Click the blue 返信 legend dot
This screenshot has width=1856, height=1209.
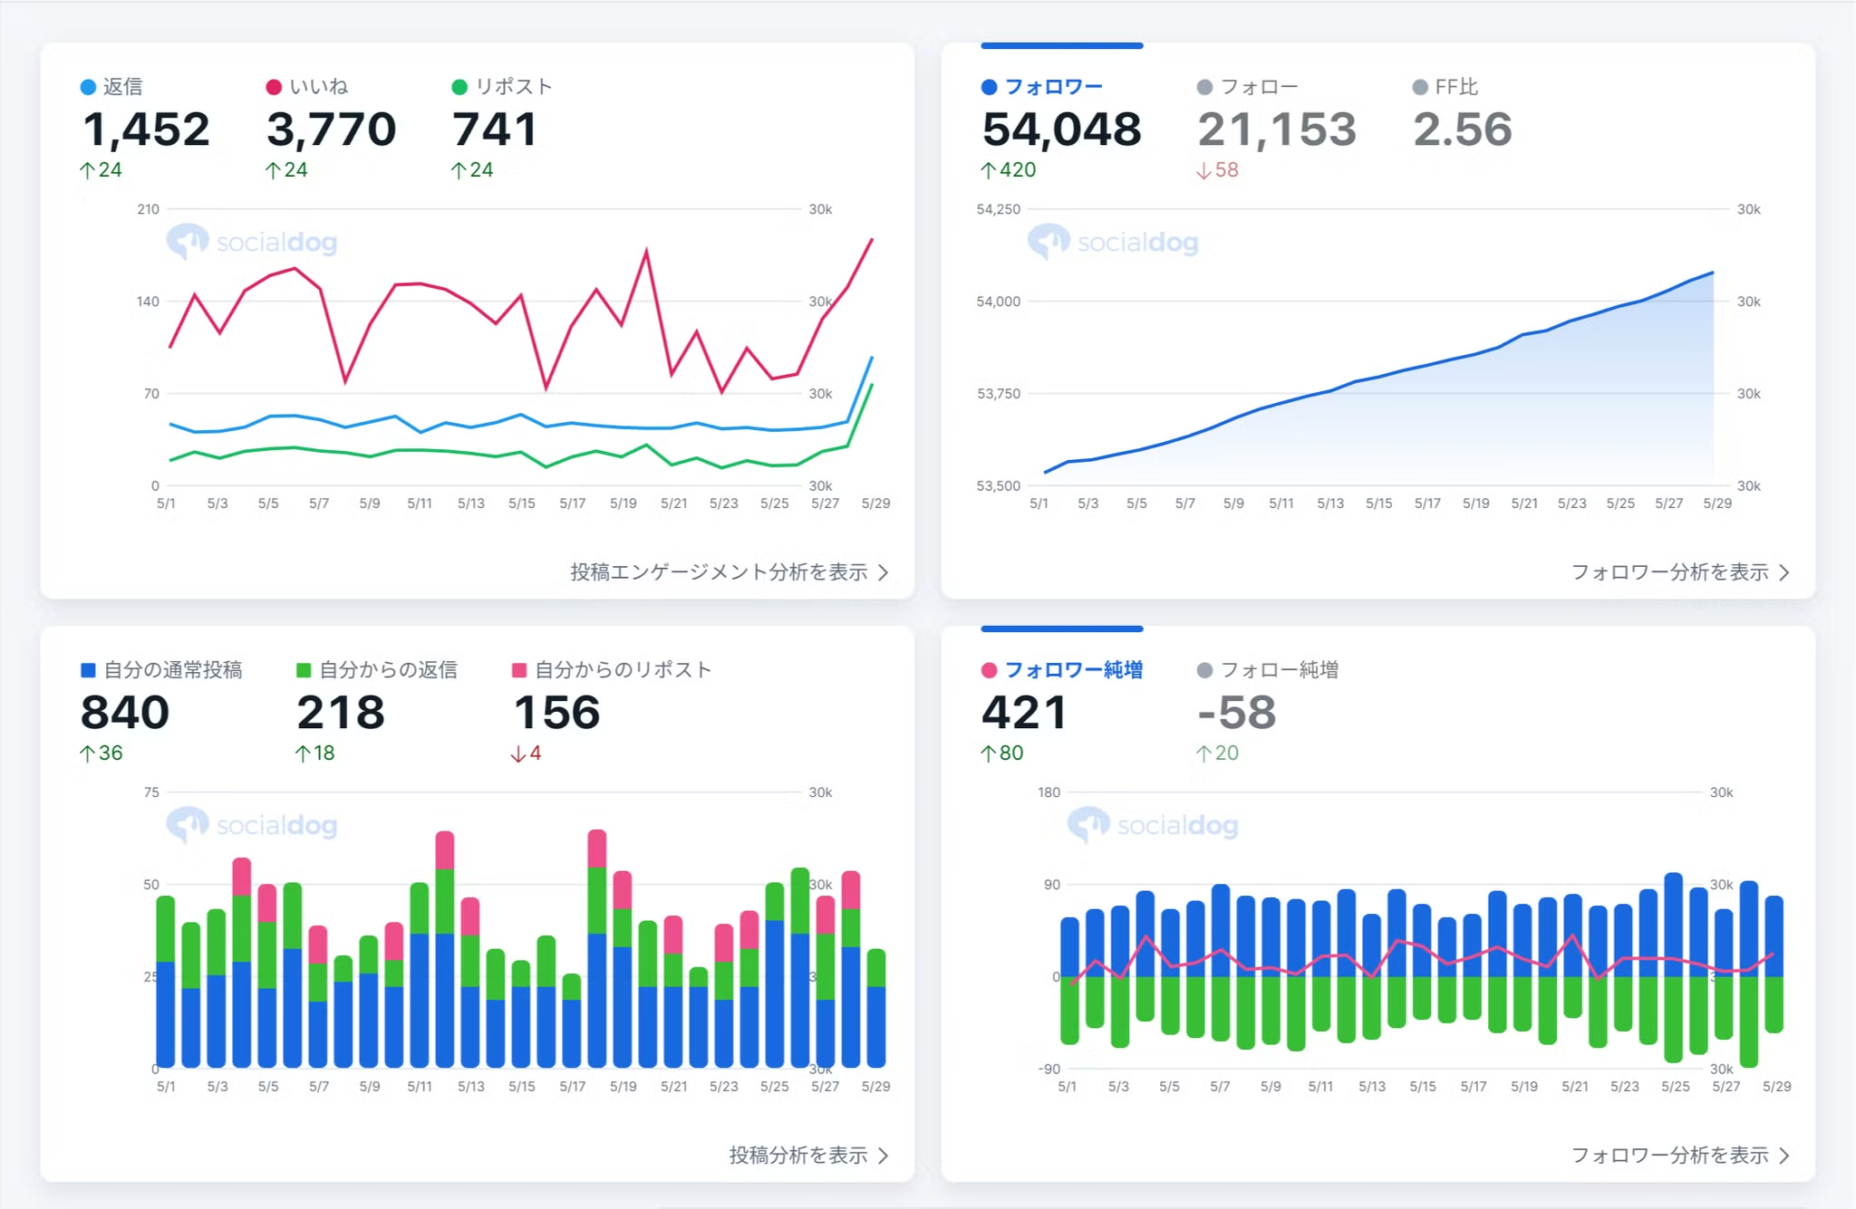(x=88, y=87)
